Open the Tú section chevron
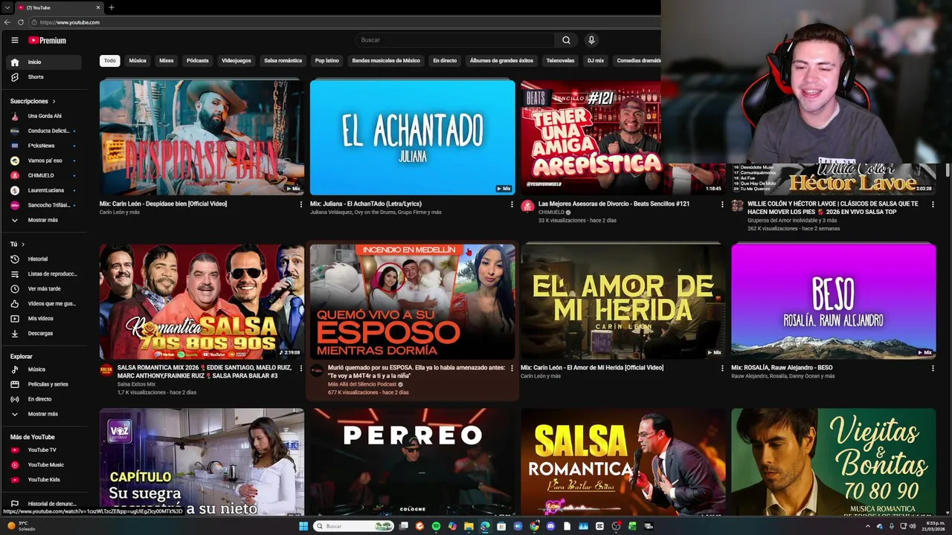Screen dimensions: 952x535 click(23, 244)
